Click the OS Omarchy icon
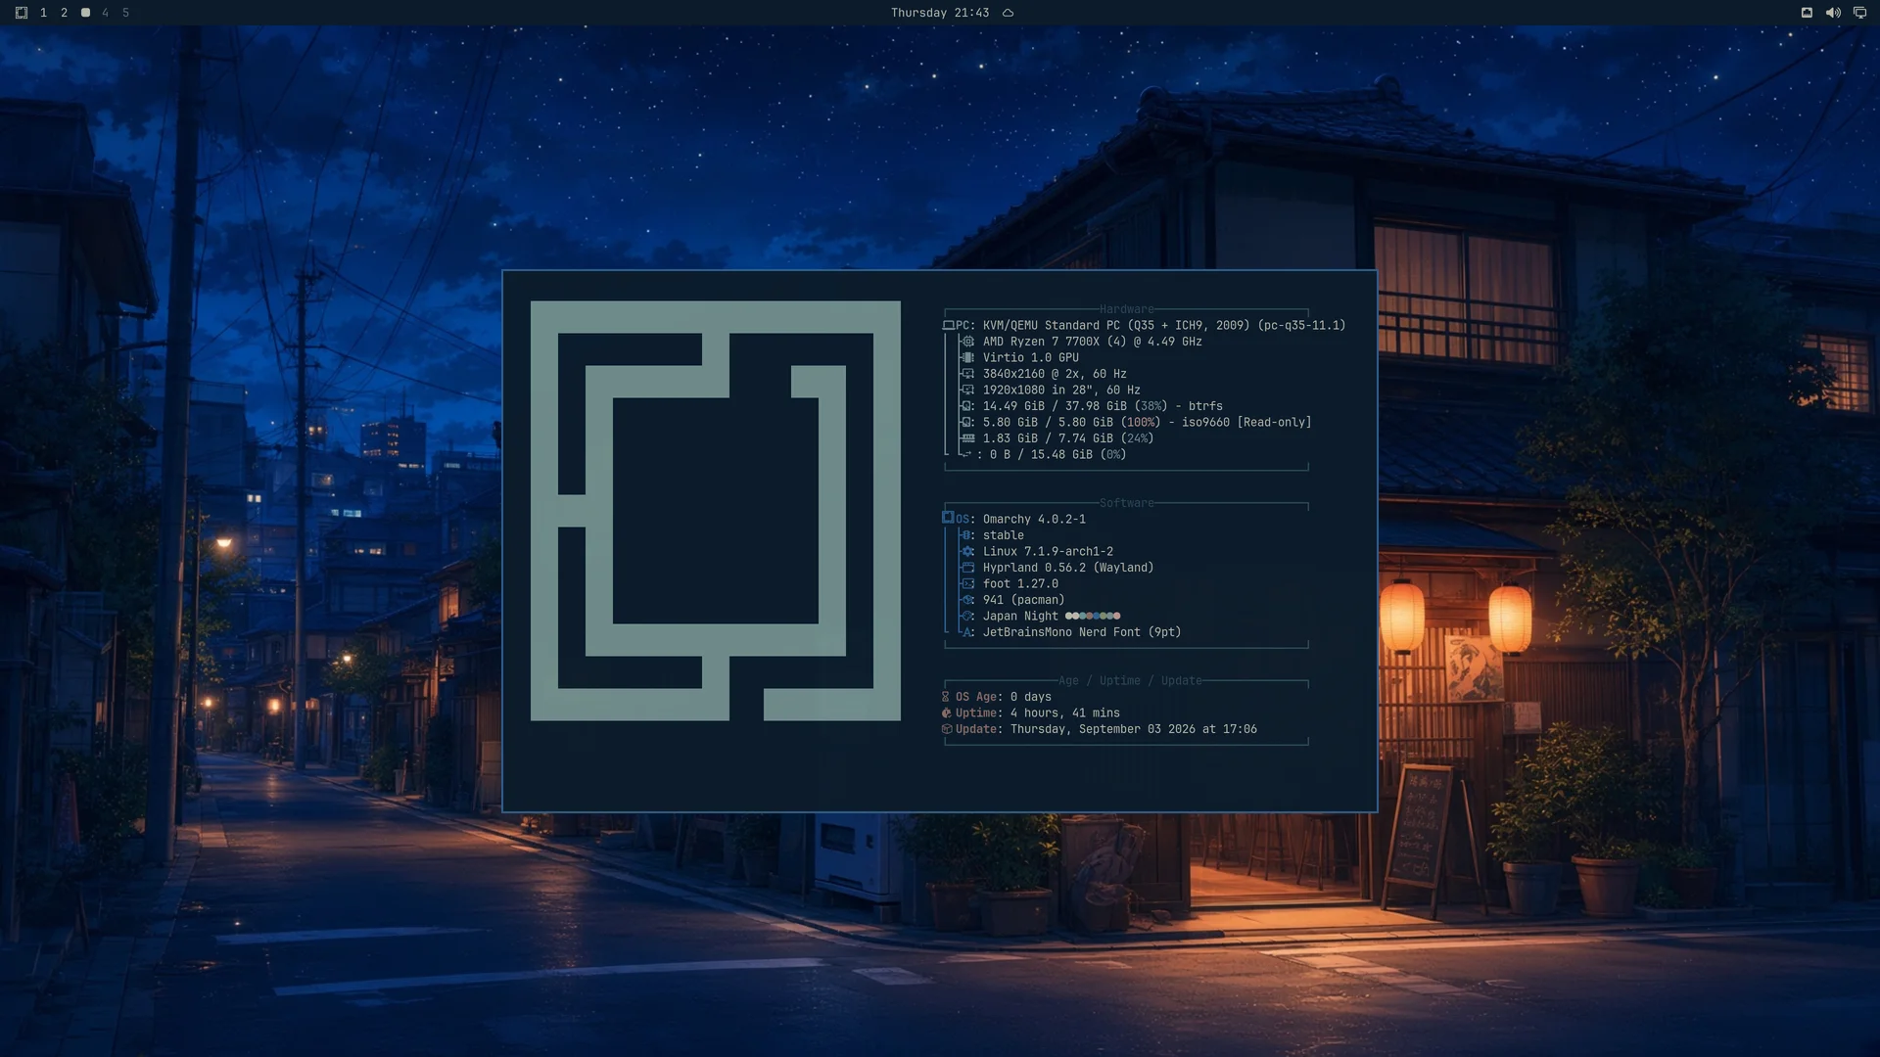Viewport: 1880px width, 1057px height. pos(948,518)
